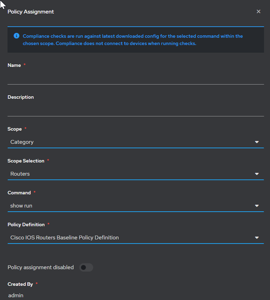Screen dimensions: 270x300
Task: Select the Routers scope selection value
Action: click(20, 174)
